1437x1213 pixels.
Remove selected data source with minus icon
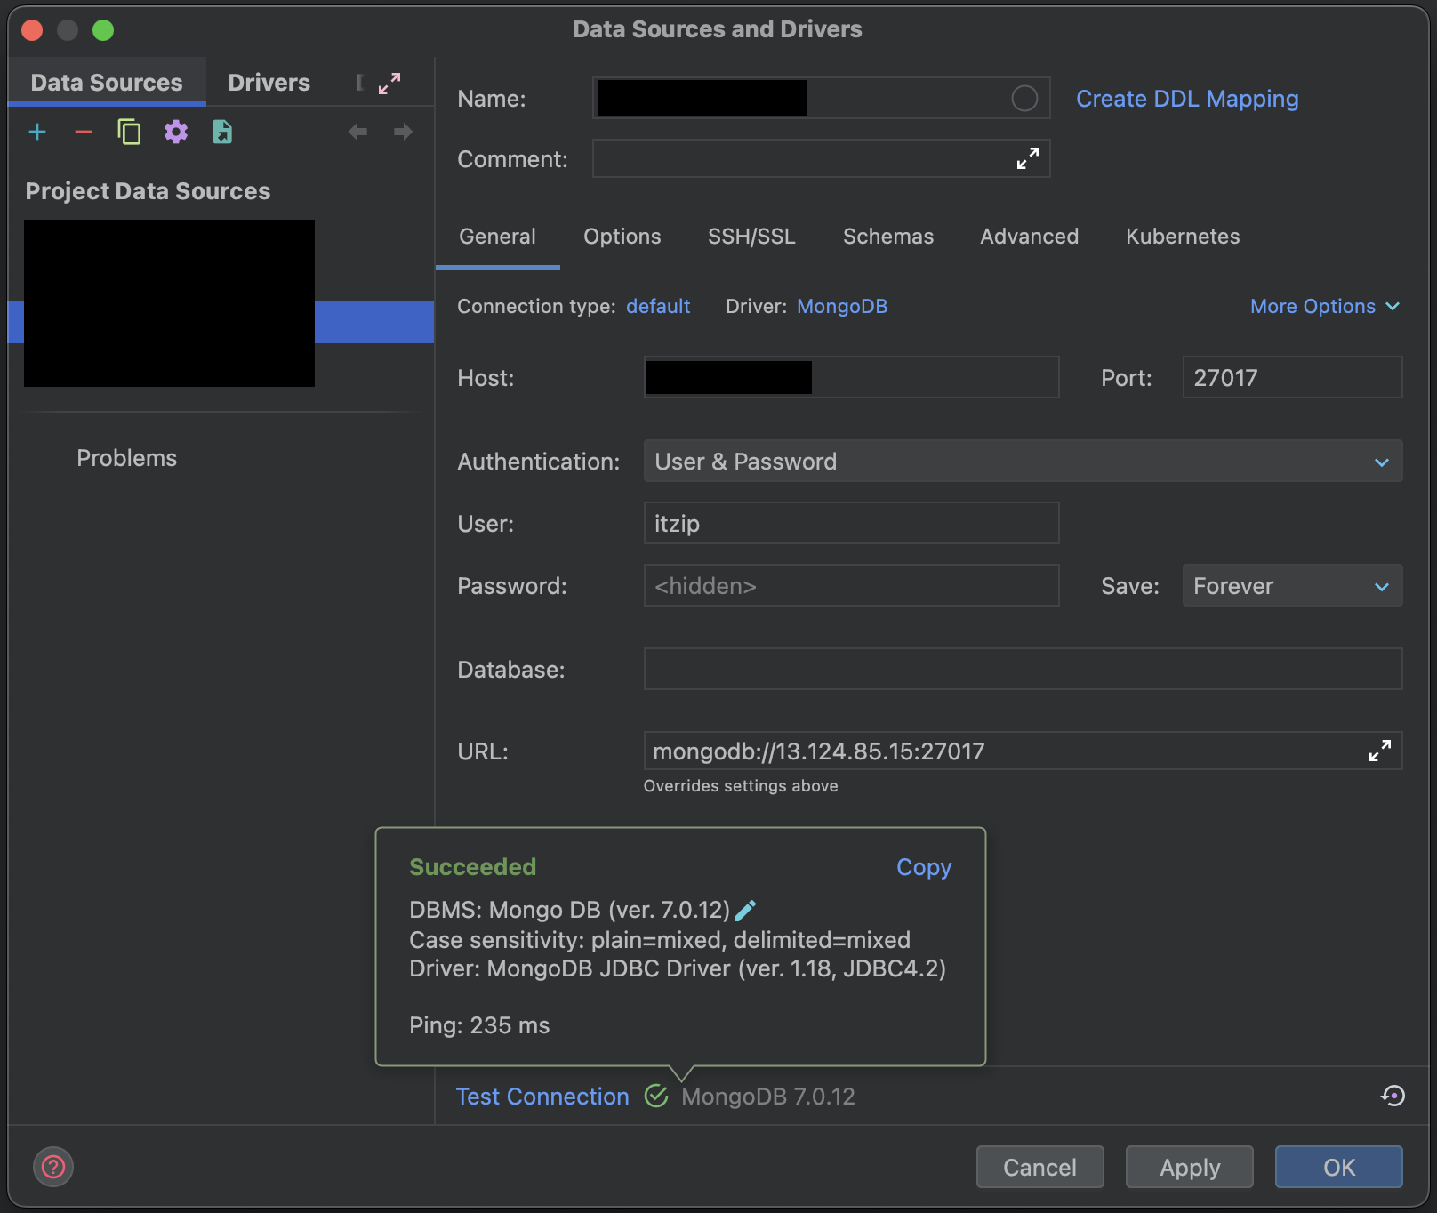(x=84, y=133)
